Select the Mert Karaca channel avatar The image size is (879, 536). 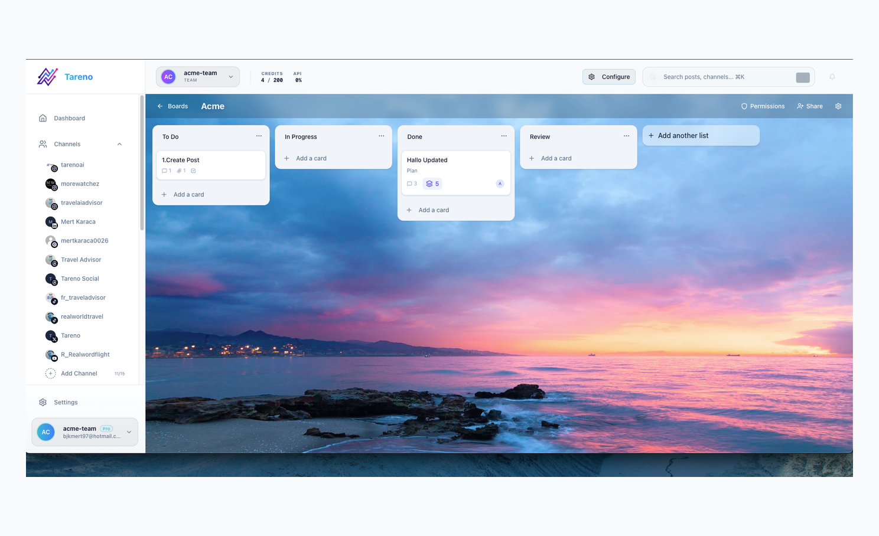(51, 222)
